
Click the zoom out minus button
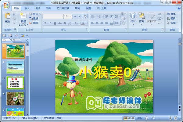147,118
